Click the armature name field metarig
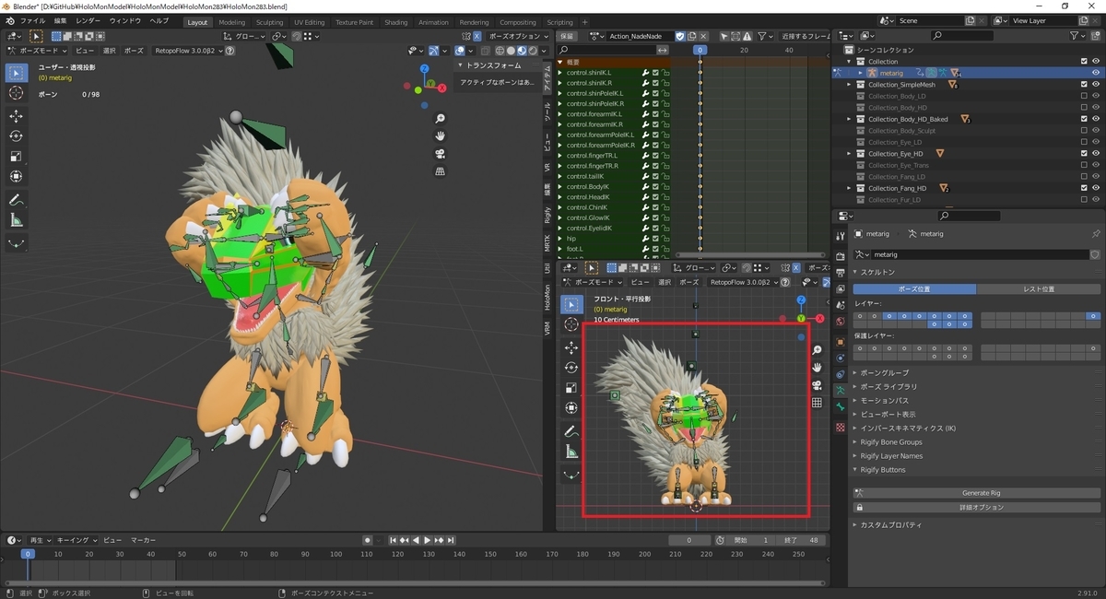The width and height of the screenshot is (1106, 599). click(x=979, y=254)
